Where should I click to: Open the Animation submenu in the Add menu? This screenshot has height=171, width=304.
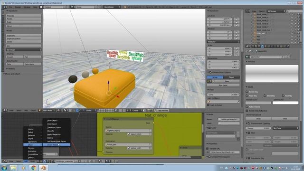[33, 151]
